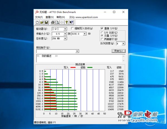Click inside the 你的描述 description text box
The width and height of the screenshot is (167, 129).
click(79, 58)
